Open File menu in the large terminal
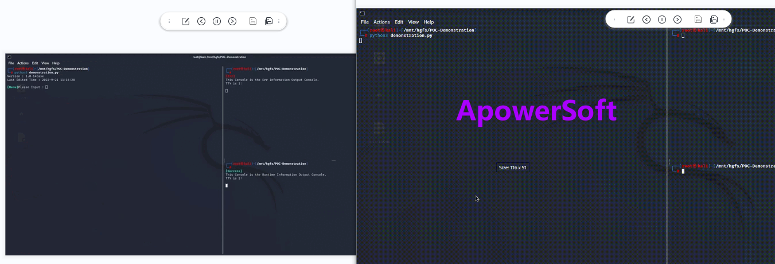 tap(365, 22)
